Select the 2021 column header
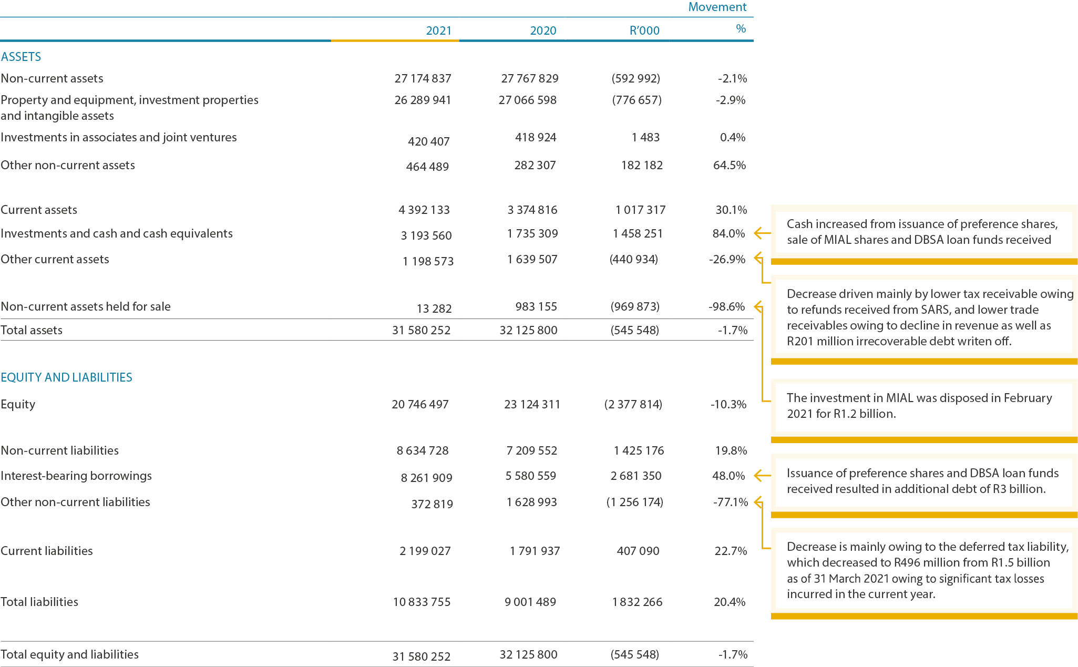This screenshot has width=1078, height=667. point(438,30)
